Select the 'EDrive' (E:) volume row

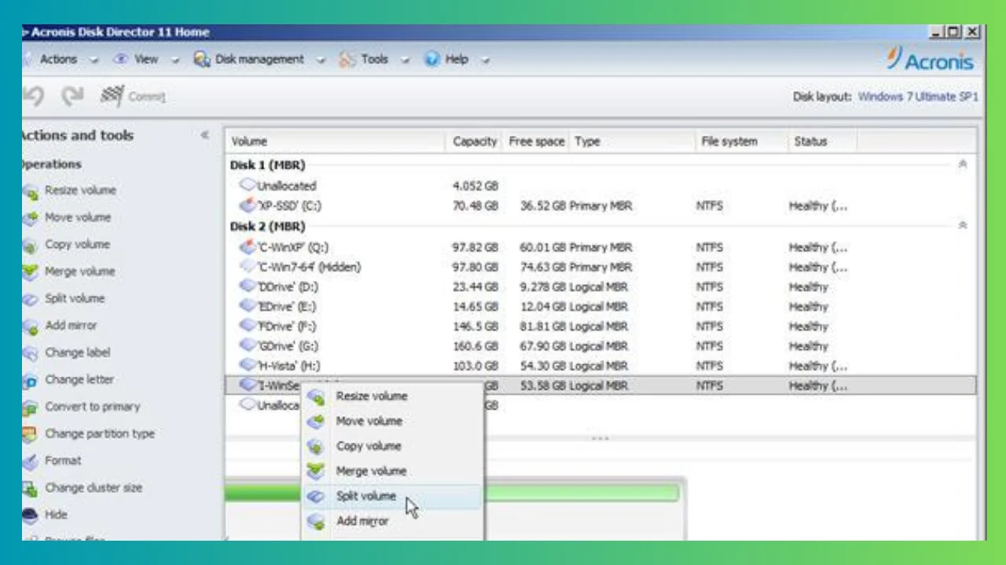click(x=600, y=307)
